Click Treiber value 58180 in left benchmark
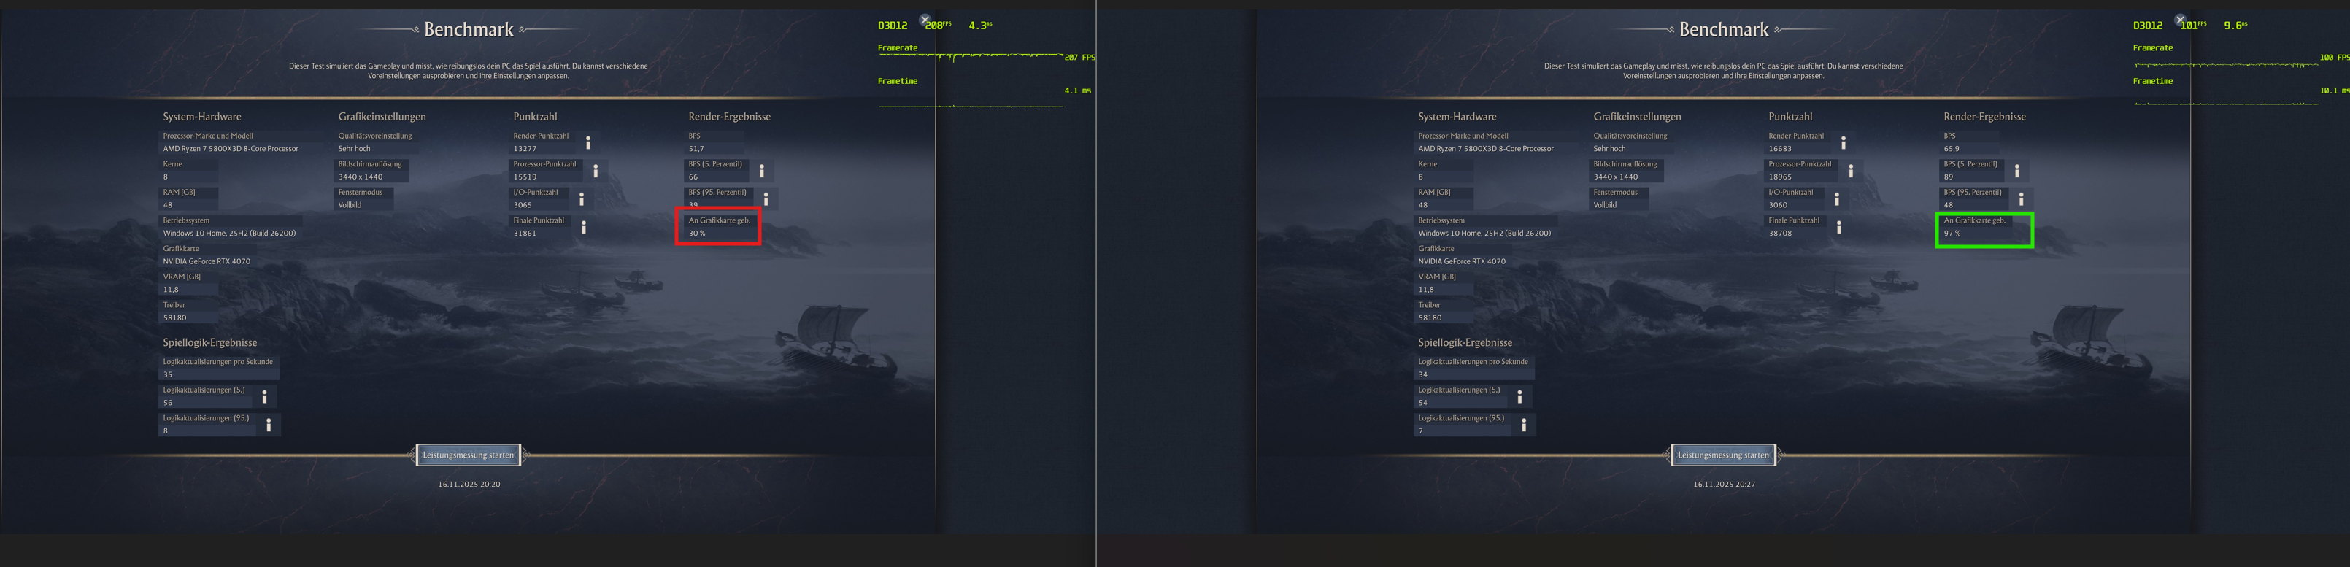 (174, 318)
